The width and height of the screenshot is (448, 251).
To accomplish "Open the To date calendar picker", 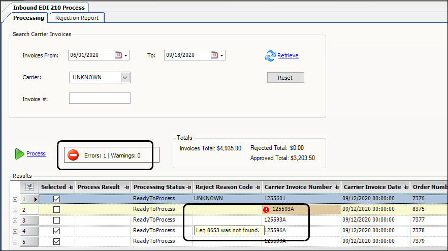I will click(x=215, y=55).
